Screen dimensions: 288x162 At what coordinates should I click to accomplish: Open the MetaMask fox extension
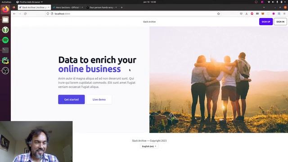pyautogui.click(x=263, y=14)
